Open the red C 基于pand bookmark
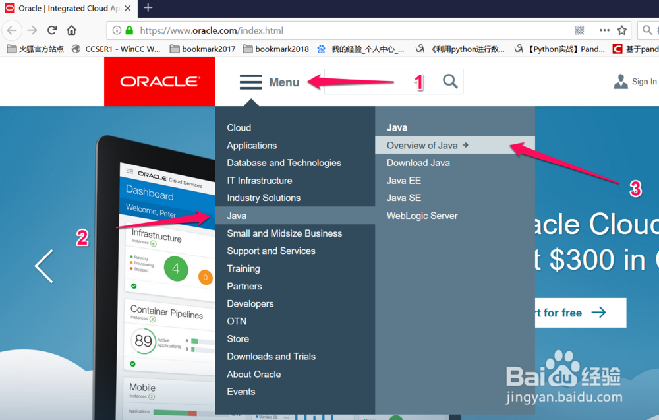The height and width of the screenshot is (420, 659). [635, 49]
